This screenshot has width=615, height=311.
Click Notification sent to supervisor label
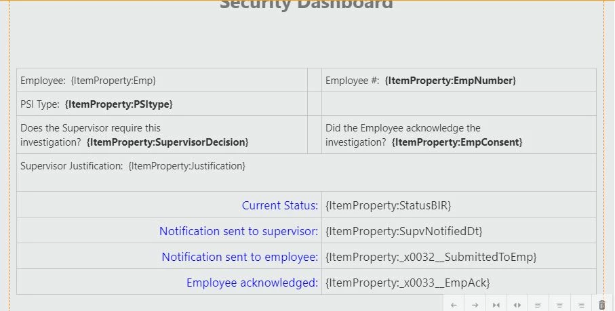[239, 231]
